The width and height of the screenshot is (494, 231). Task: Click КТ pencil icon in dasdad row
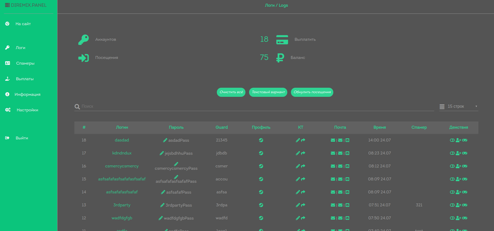pyautogui.click(x=298, y=140)
